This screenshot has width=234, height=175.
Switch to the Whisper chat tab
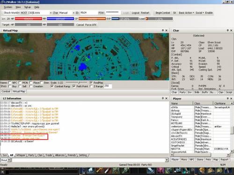[21, 155]
